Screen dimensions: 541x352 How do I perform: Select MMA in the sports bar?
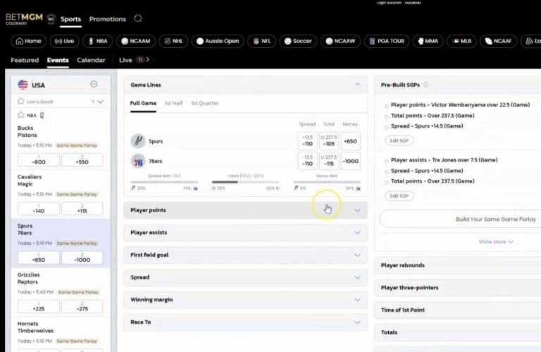tap(428, 41)
